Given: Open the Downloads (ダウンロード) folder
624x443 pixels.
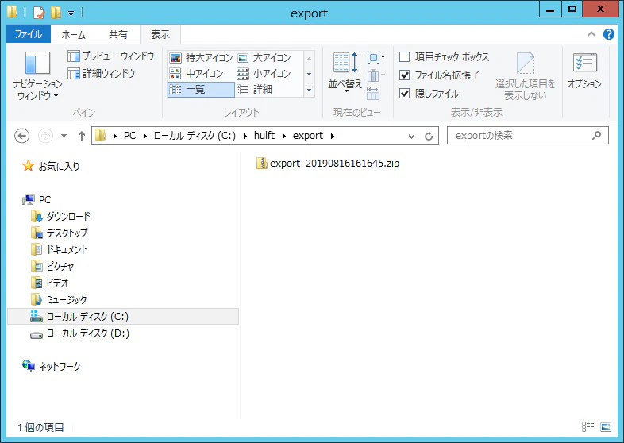Looking at the screenshot, I should (61, 216).
